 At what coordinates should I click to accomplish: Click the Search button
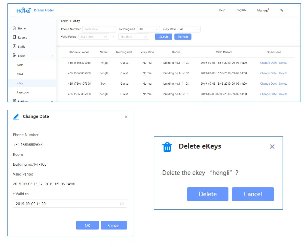[x=163, y=37]
